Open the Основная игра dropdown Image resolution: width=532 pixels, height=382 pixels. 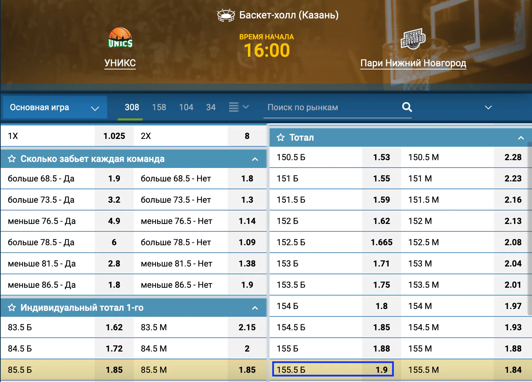[x=54, y=107]
